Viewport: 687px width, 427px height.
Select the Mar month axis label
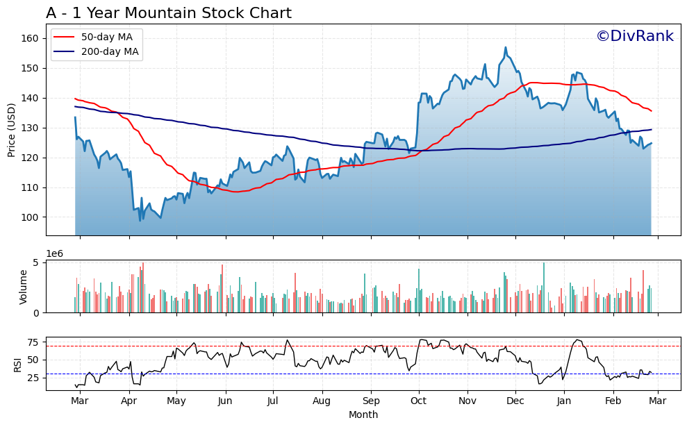click(x=81, y=401)
